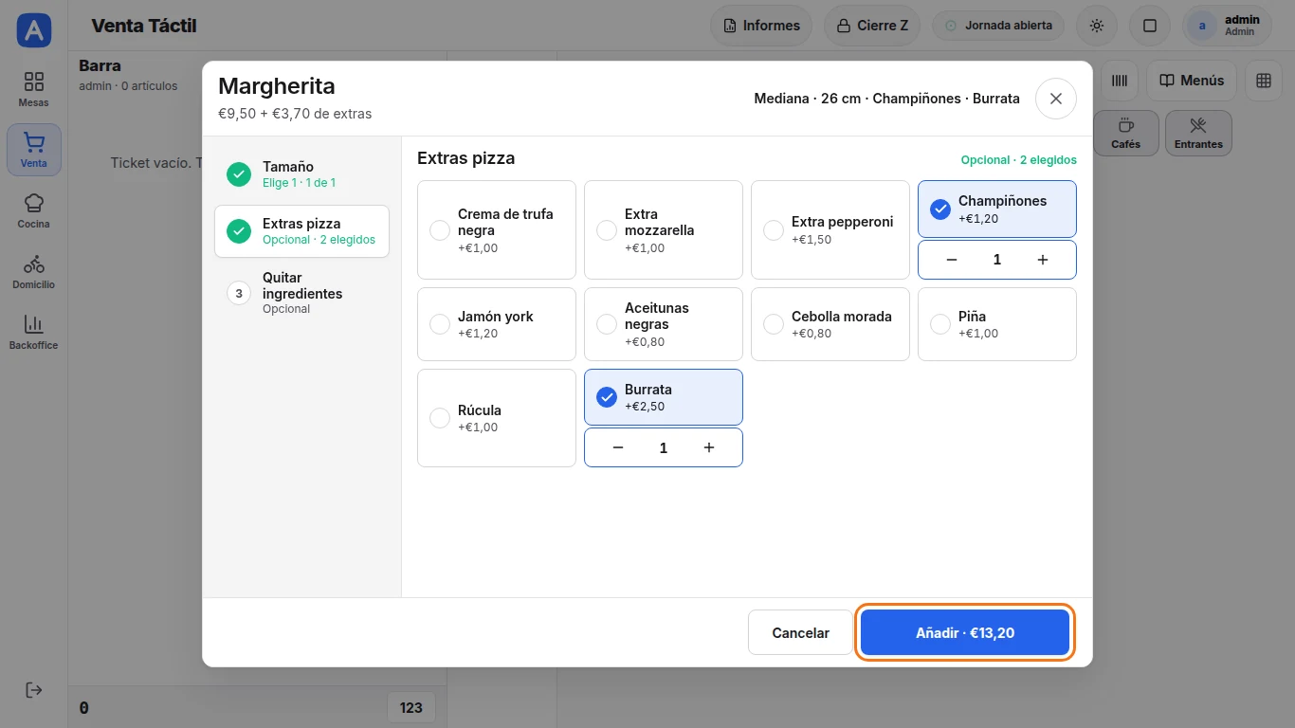
Task: Open the Mesas section in sidebar
Action: pos(34,89)
